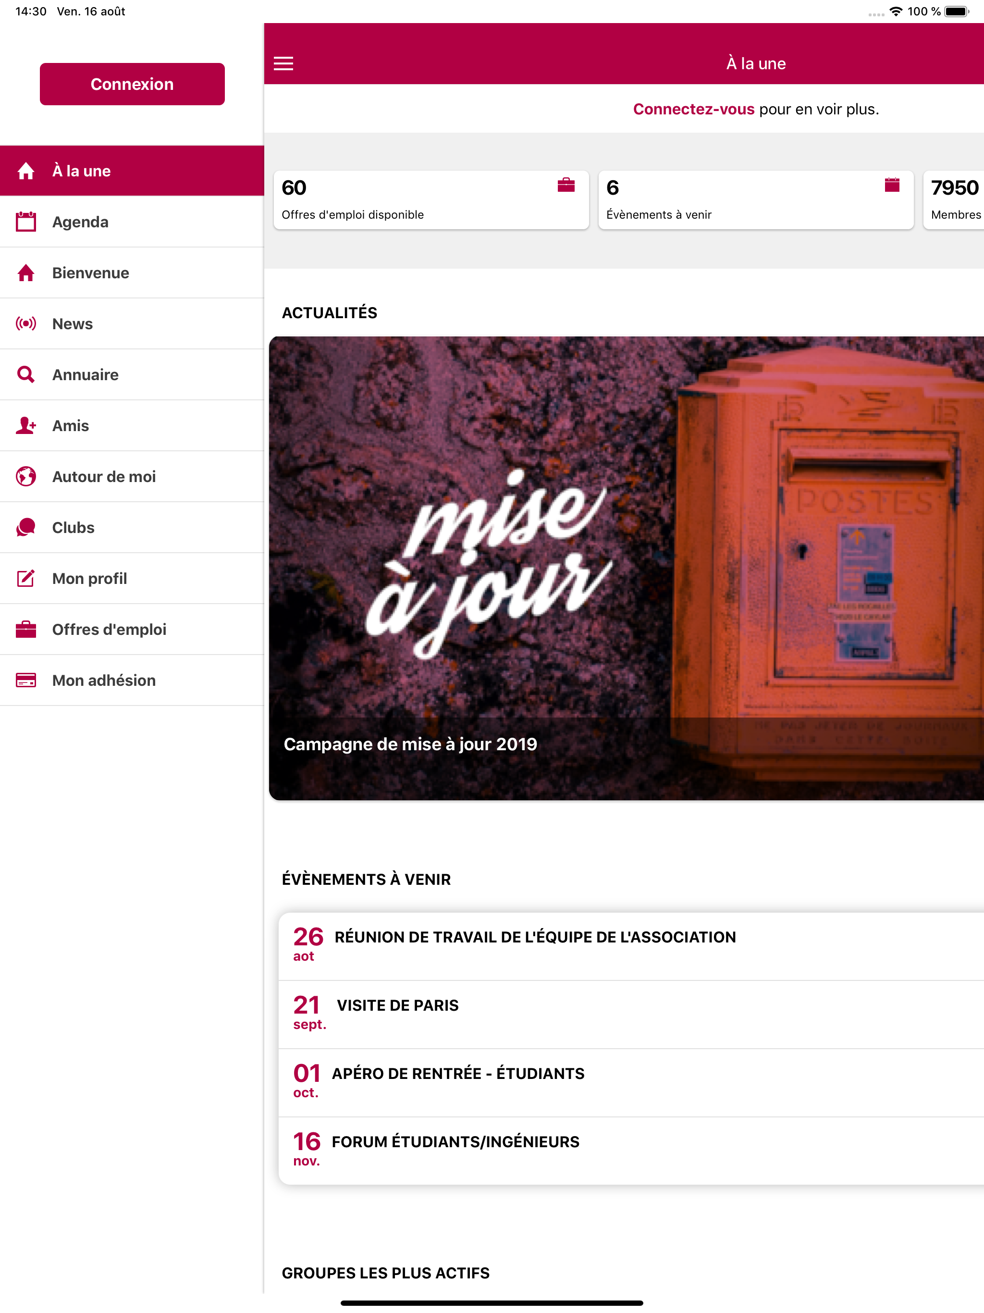The image size is (984, 1313).
Task: Select À la une menu item
Action: [132, 171]
